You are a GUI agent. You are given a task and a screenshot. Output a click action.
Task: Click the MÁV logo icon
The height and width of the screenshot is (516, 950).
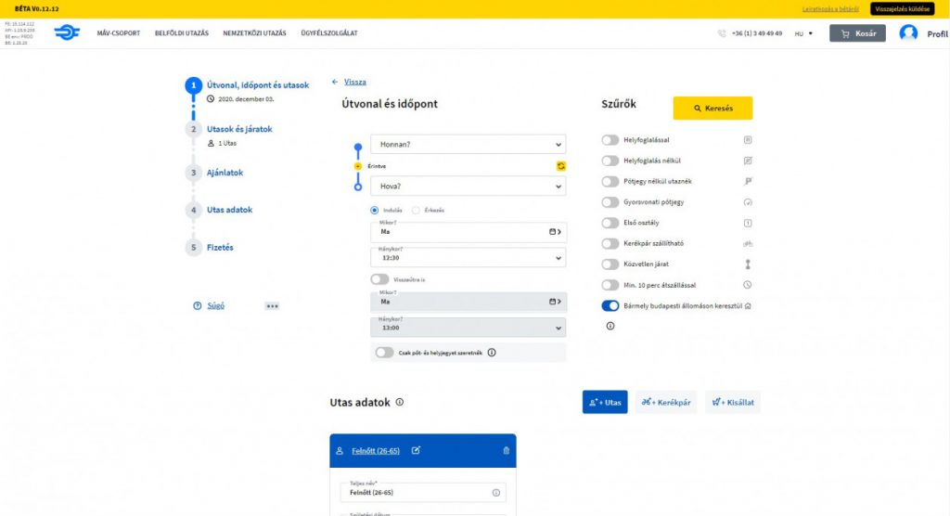point(66,33)
